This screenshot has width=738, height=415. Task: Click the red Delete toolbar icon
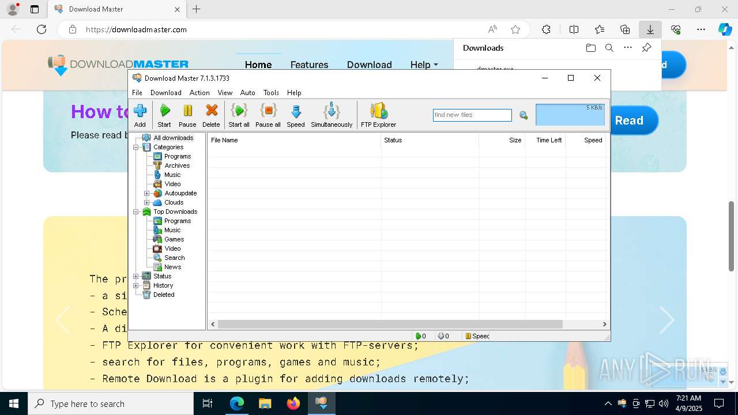(211, 115)
